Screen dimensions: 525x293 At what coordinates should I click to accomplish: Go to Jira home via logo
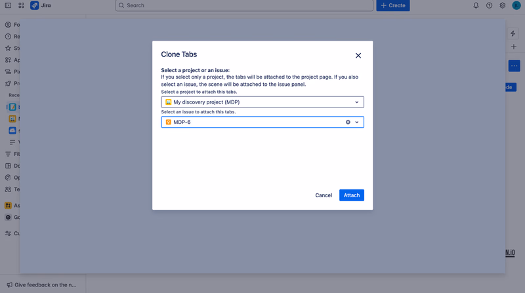click(41, 5)
